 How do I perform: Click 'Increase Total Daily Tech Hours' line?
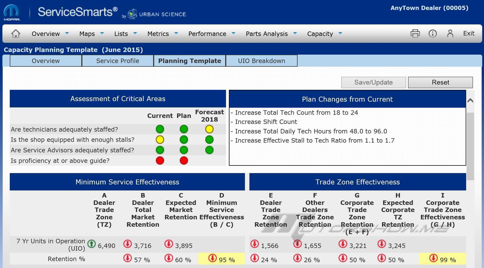[x=309, y=131]
